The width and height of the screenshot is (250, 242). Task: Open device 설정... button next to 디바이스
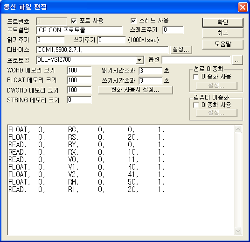tap(181, 50)
